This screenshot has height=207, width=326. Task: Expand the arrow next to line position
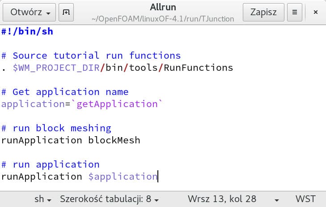[x=277, y=200]
